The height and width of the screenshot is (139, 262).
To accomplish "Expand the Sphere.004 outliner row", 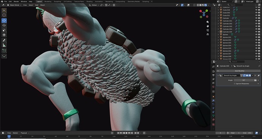I will coord(218,46).
